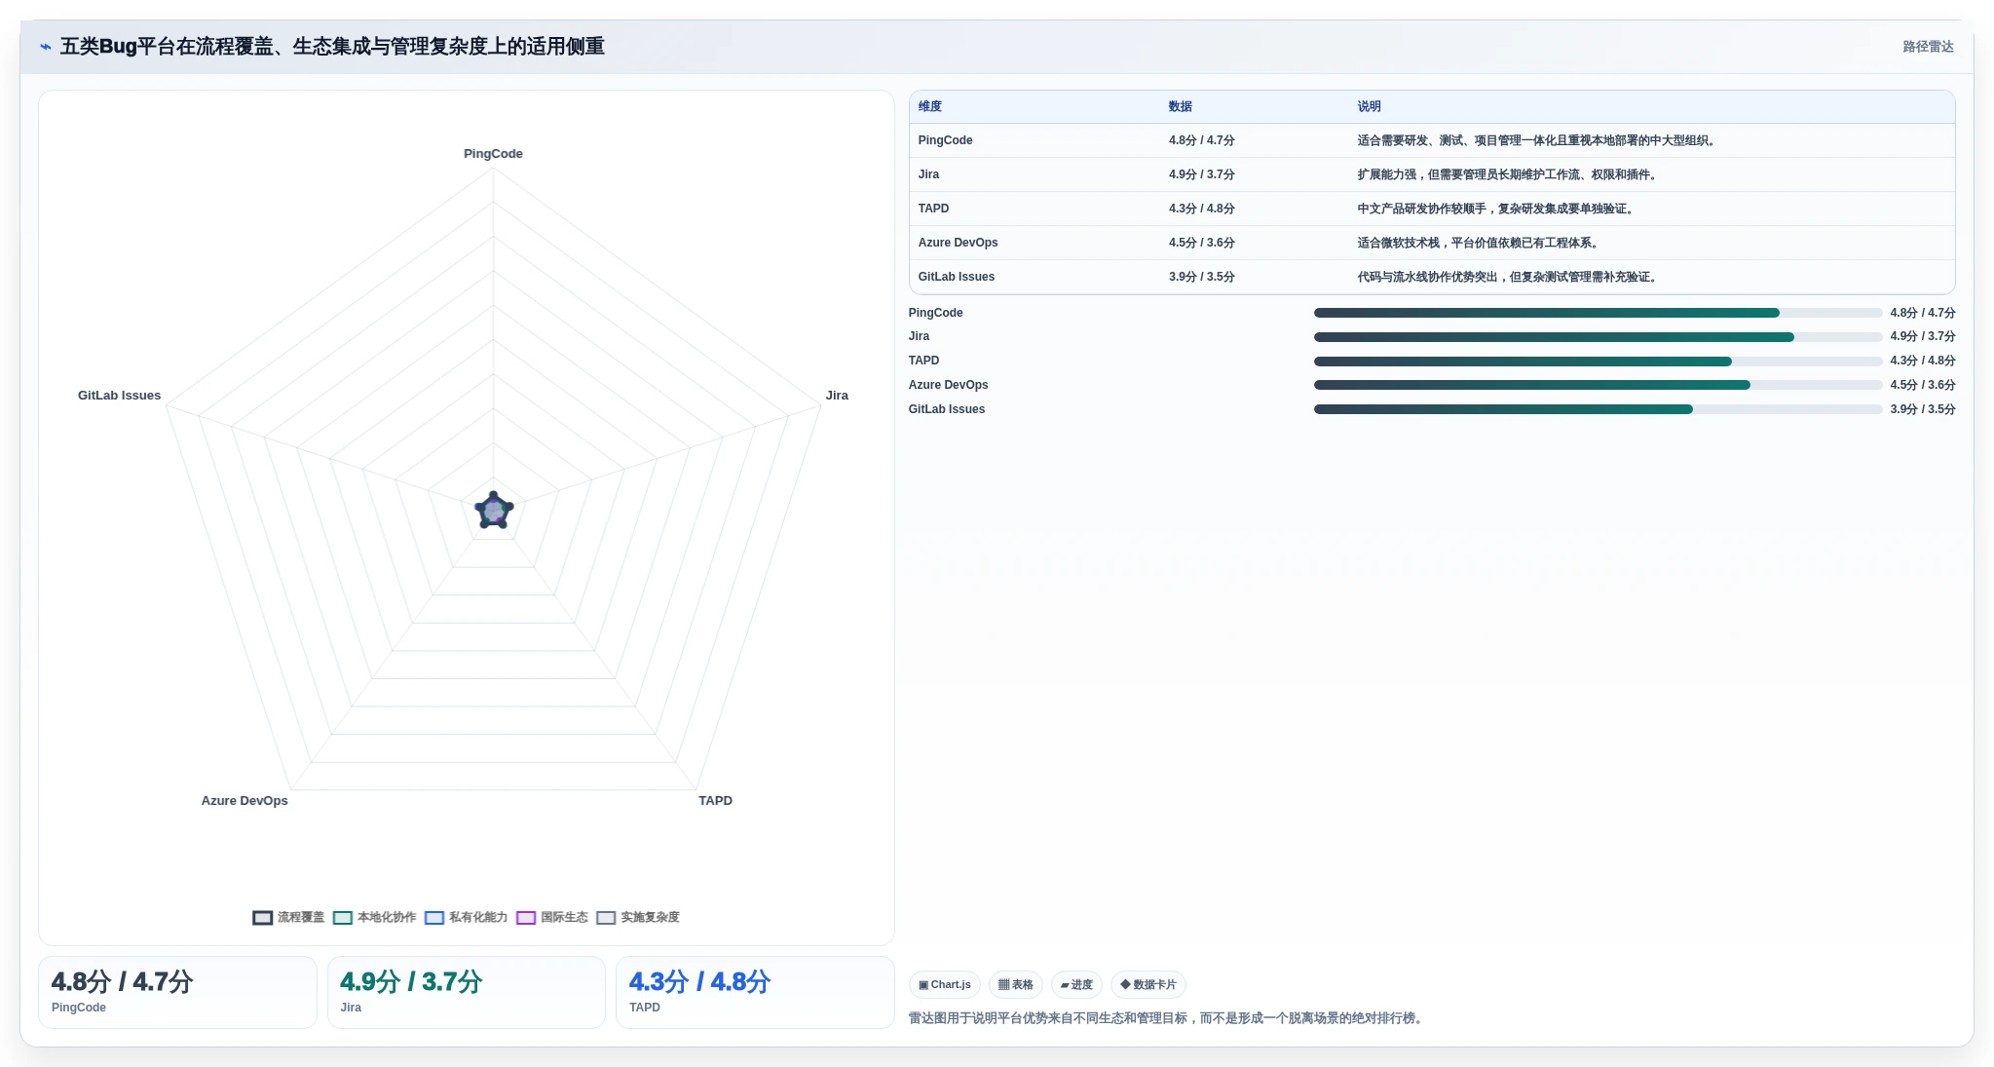1994x1067 pixels.
Task: Toggle the 流程覆盖 legend swatch
Action: [262, 918]
